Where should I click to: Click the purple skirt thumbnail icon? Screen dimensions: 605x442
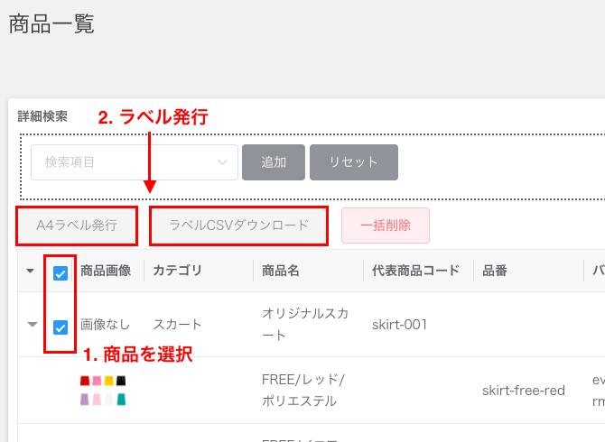85,400
